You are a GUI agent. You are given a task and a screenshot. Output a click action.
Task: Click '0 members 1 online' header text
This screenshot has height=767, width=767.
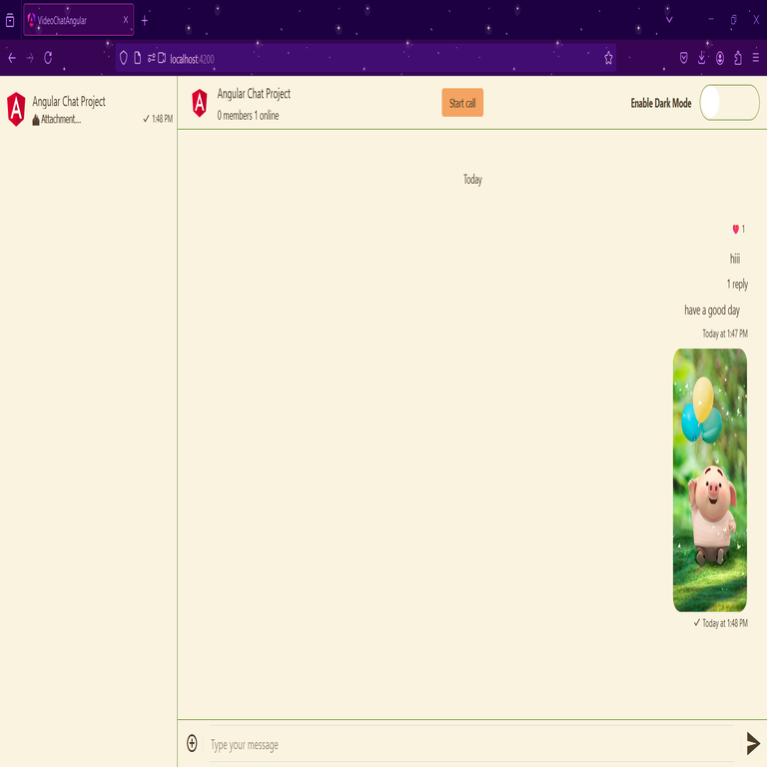coord(248,116)
